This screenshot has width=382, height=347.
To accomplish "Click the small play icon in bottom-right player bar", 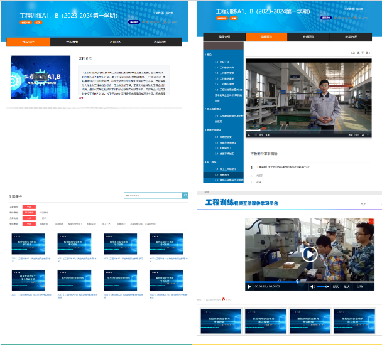I will pos(249,286).
